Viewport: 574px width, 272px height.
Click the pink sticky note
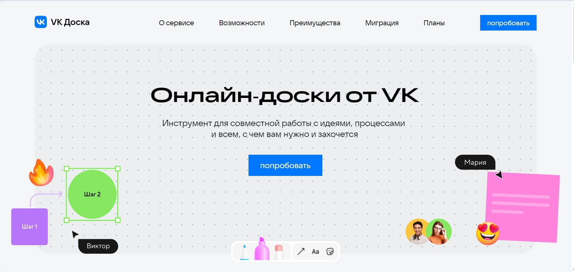(523, 207)
